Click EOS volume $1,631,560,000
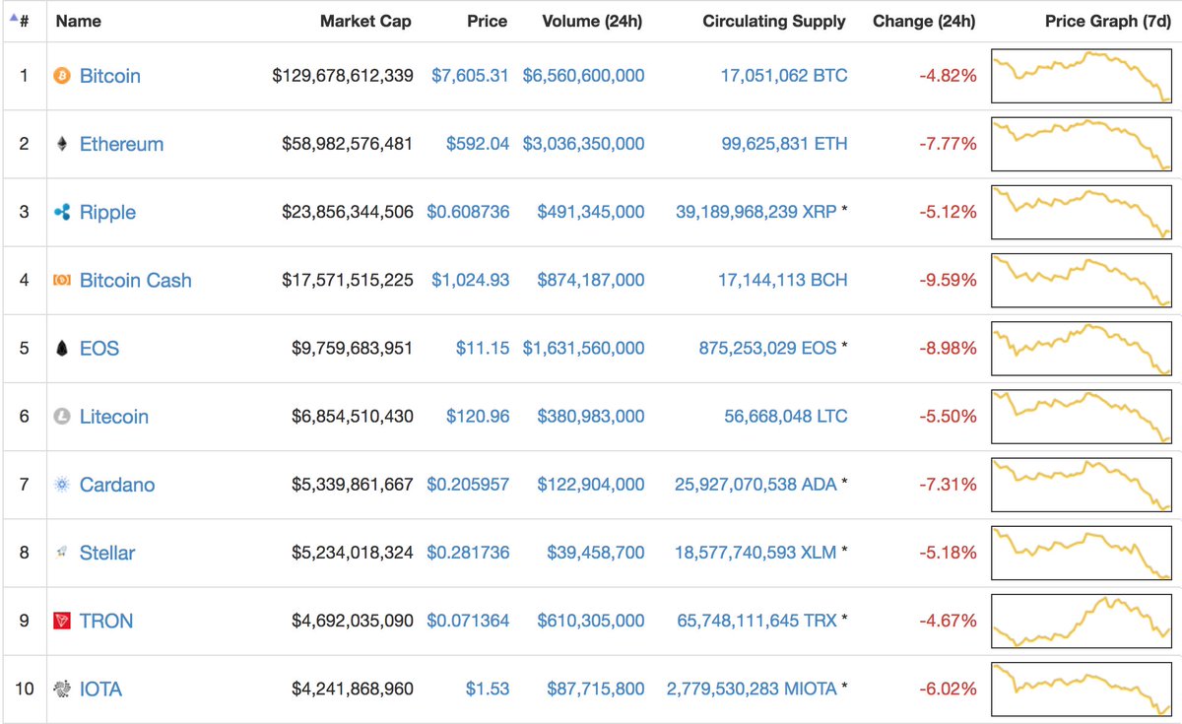Image resolution: width=1182 pixels, height=724 pixels. (x=584, y=348)
